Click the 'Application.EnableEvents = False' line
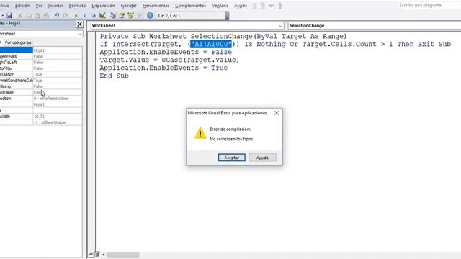 [166, 53]
